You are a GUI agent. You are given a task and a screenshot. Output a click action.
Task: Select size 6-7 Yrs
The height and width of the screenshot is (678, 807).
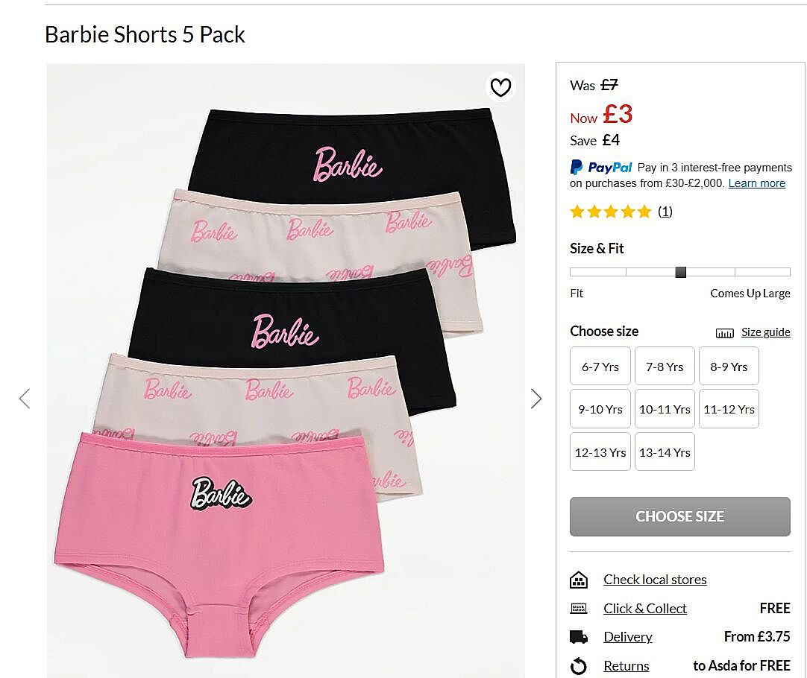point(600,367)
